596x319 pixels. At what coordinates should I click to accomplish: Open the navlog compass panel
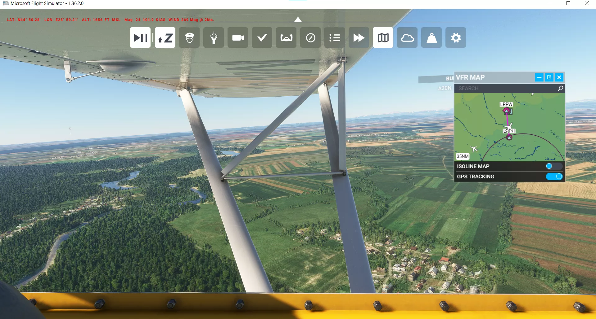pyautogui.click(x=310, y=37)
